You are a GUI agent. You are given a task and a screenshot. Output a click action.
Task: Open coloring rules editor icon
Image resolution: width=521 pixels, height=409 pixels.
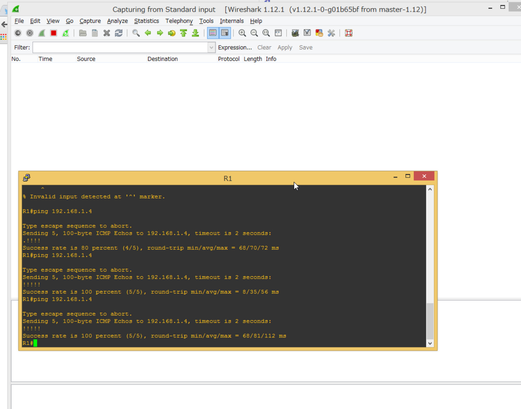(320, 33)
